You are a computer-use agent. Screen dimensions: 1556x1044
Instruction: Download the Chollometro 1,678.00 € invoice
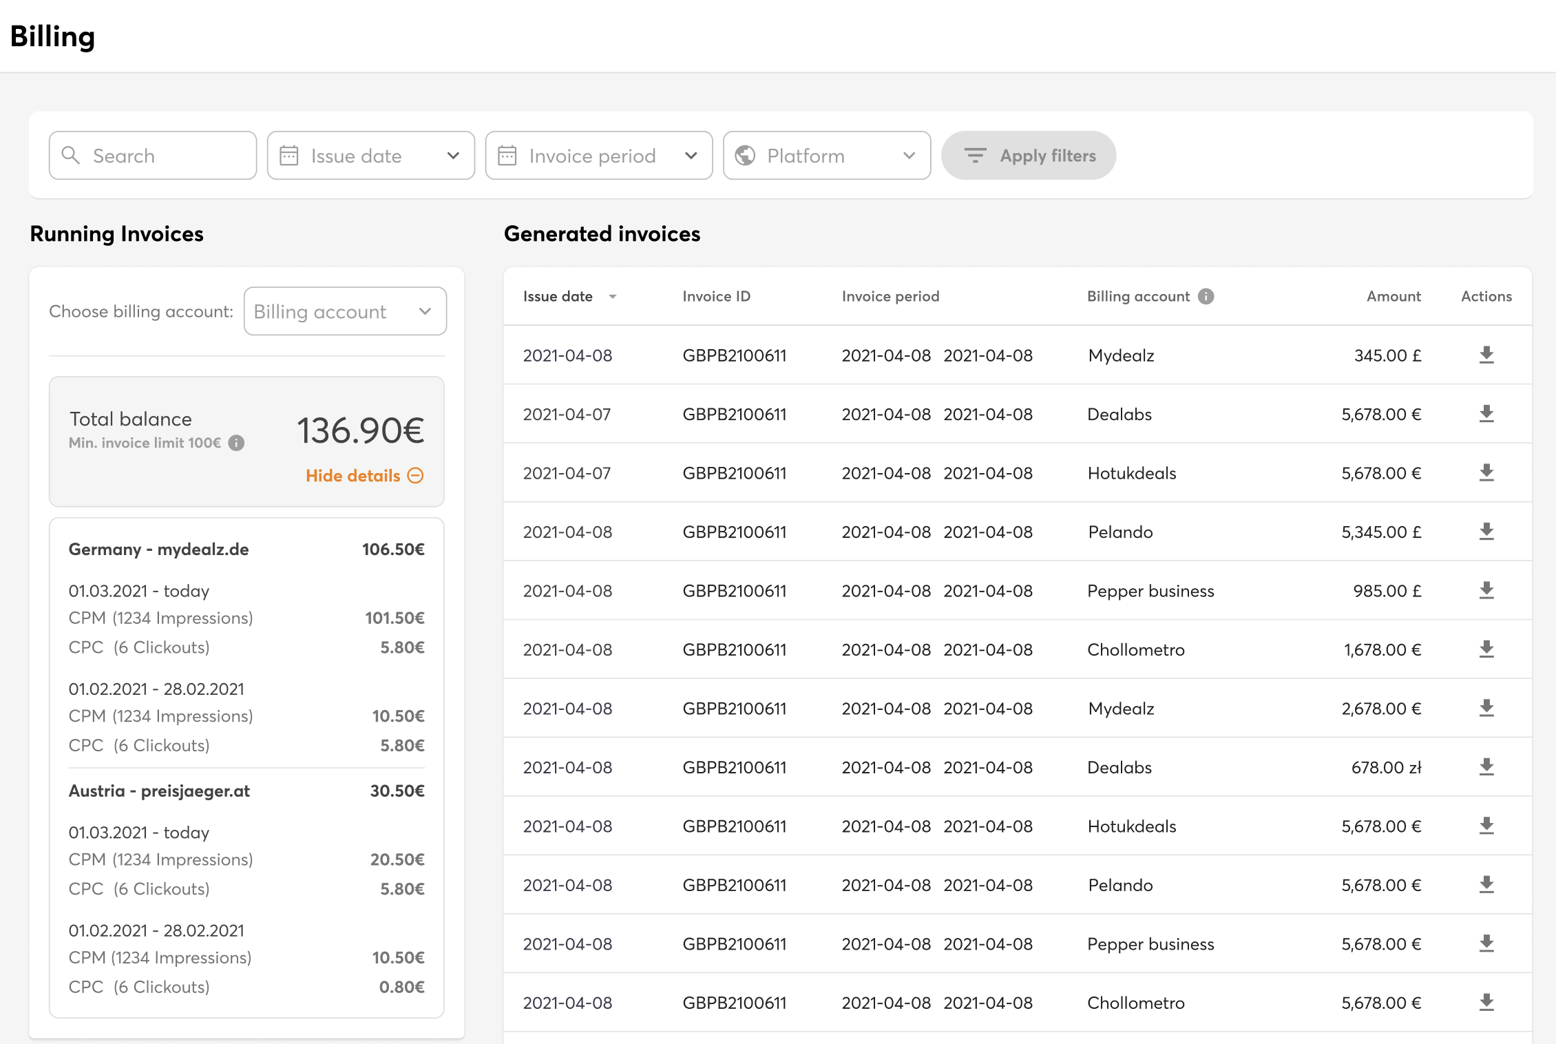pos(1486,649)
